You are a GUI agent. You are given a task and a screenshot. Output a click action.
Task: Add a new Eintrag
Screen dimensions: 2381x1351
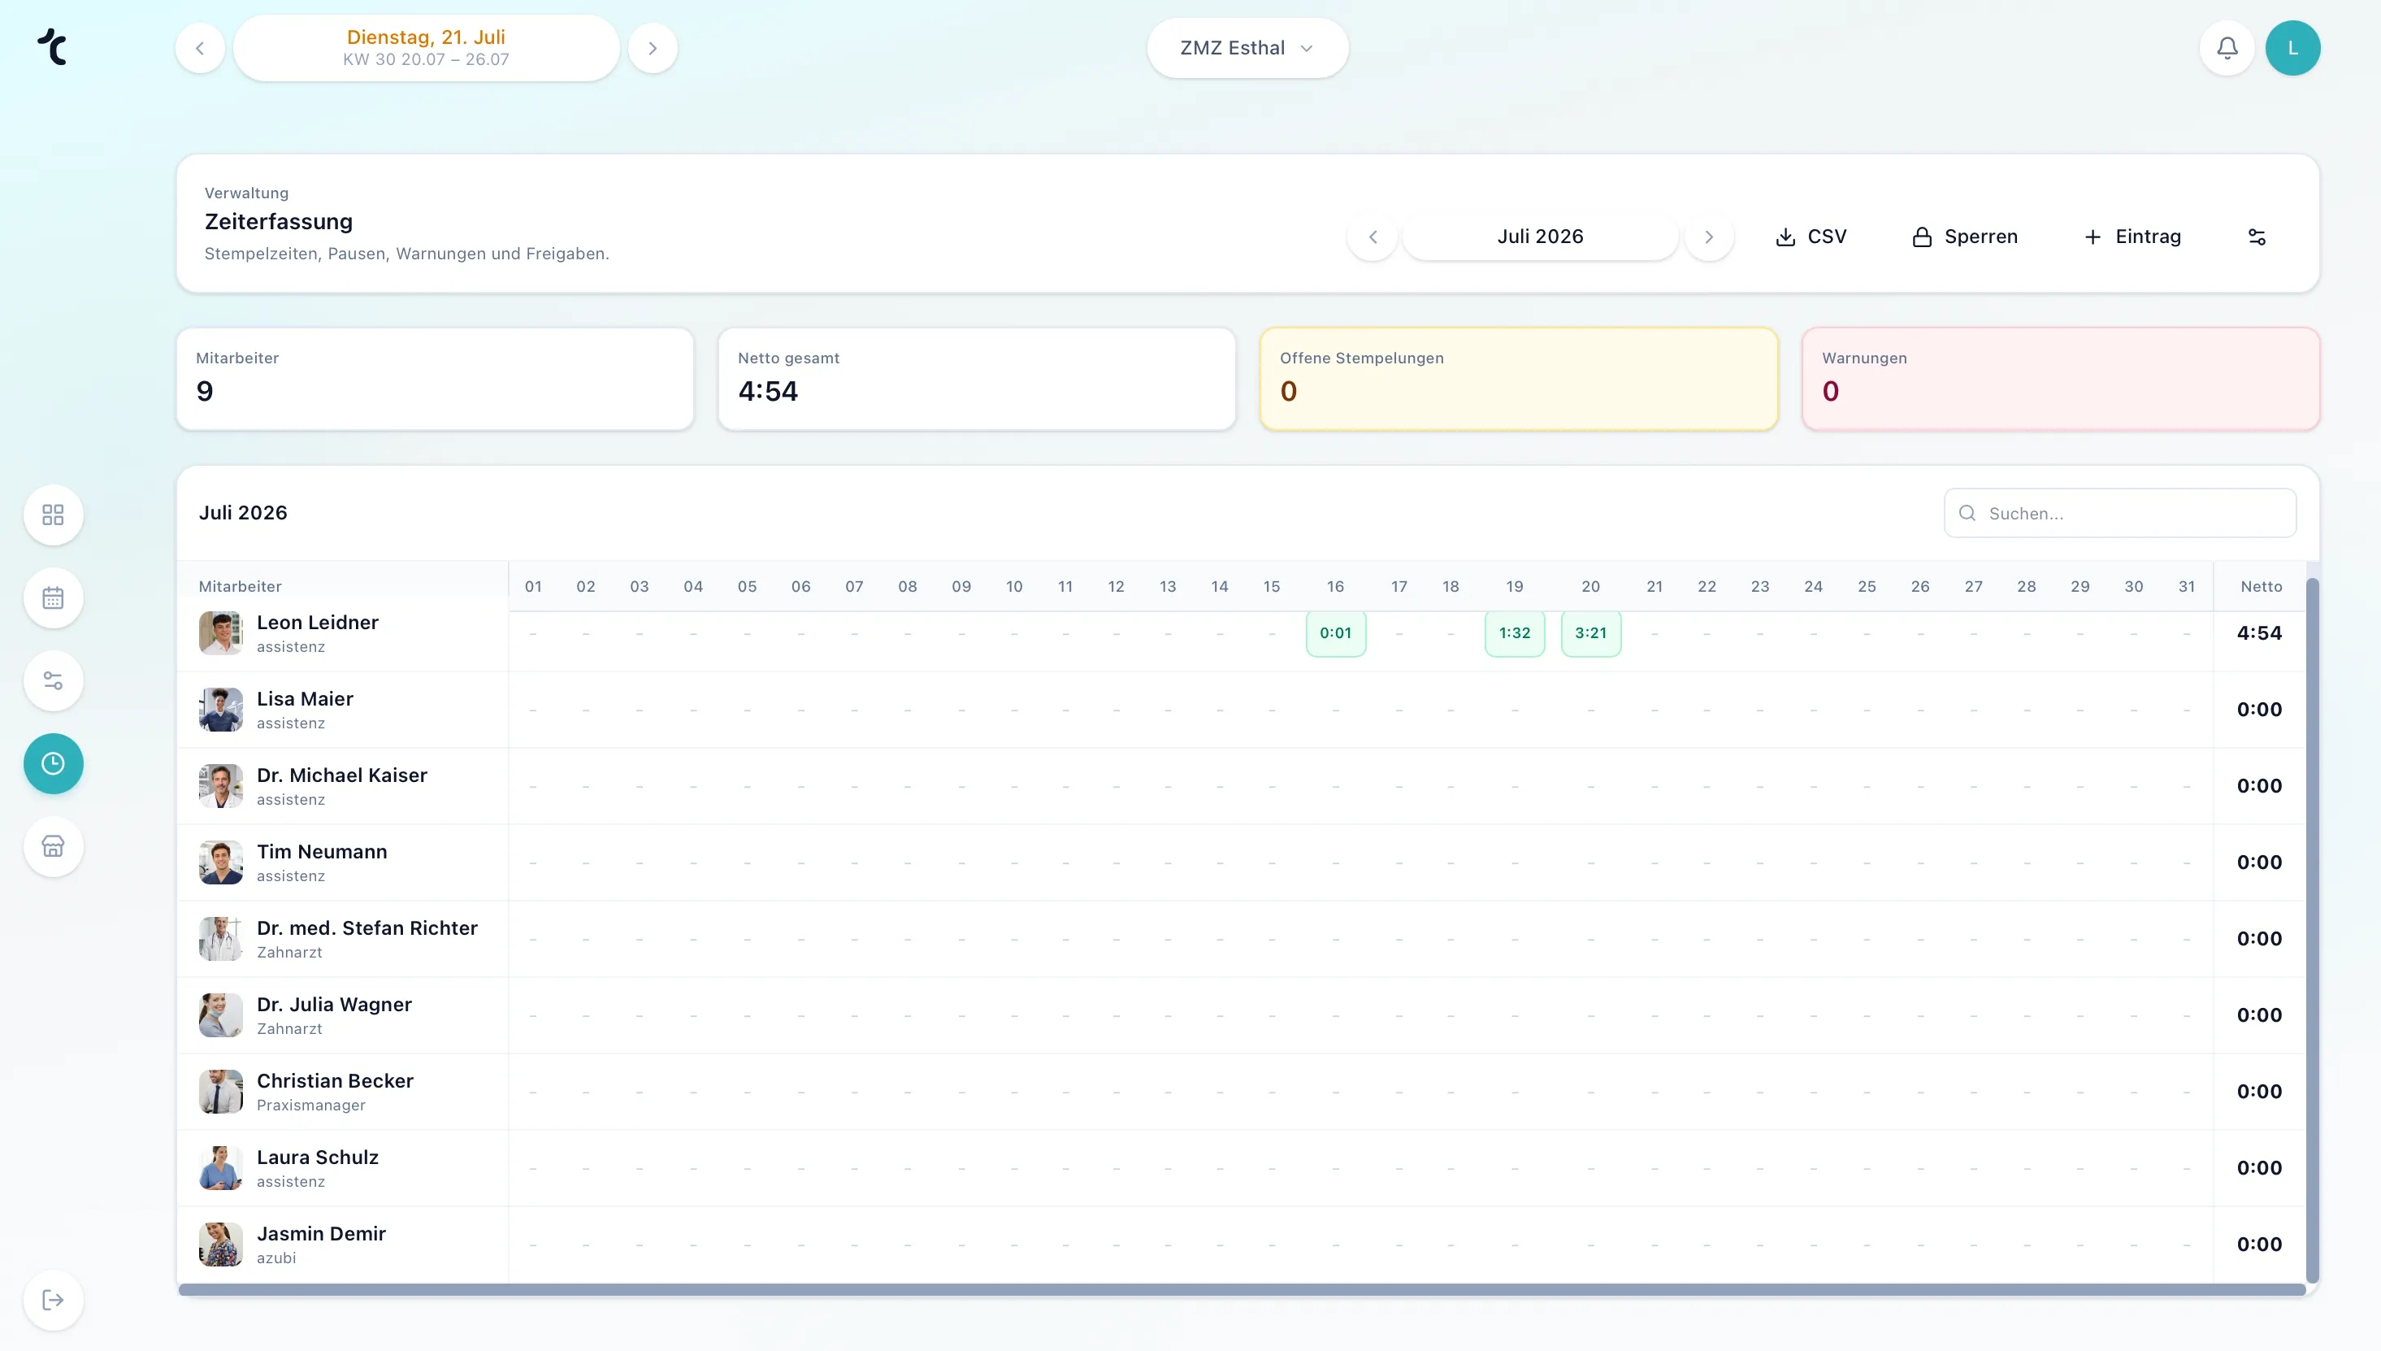[x=2132, y=237]
